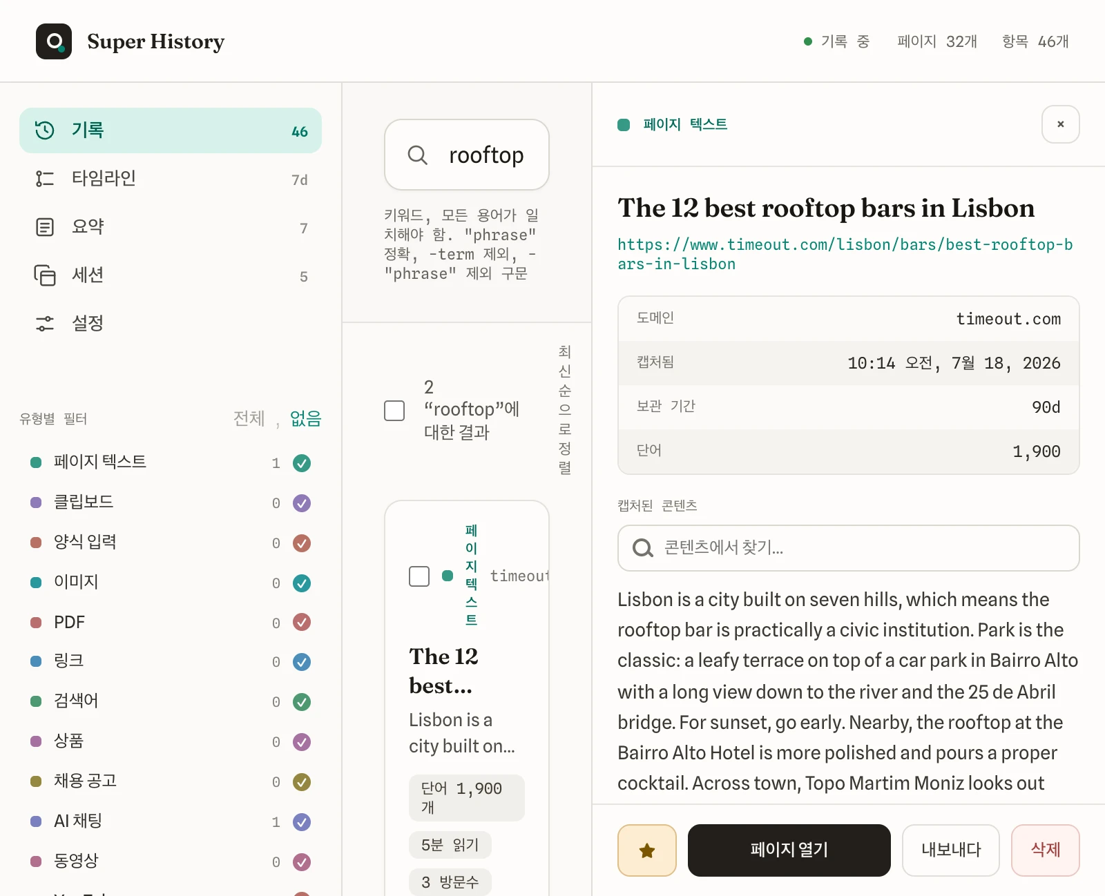This screenshot has height=896, width=1105.
Task: Click the 보관 기간 90d value
Action: point(1046,407)
